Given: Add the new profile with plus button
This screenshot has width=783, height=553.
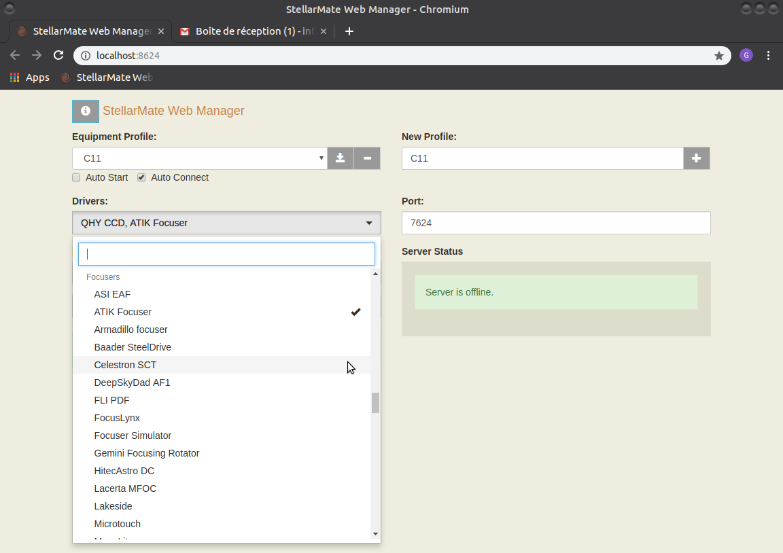Looking at the screenshot, I should (696, 158).
